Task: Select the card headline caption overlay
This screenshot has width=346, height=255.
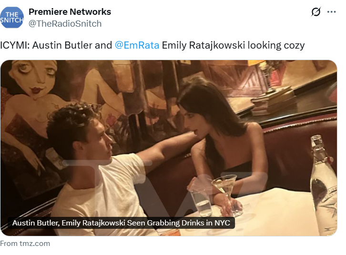Action: coord(121,223)
